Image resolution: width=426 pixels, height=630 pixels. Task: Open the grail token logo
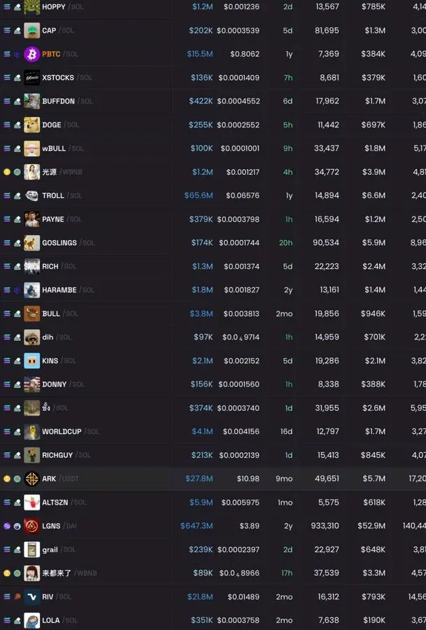[x=31, y=549]
